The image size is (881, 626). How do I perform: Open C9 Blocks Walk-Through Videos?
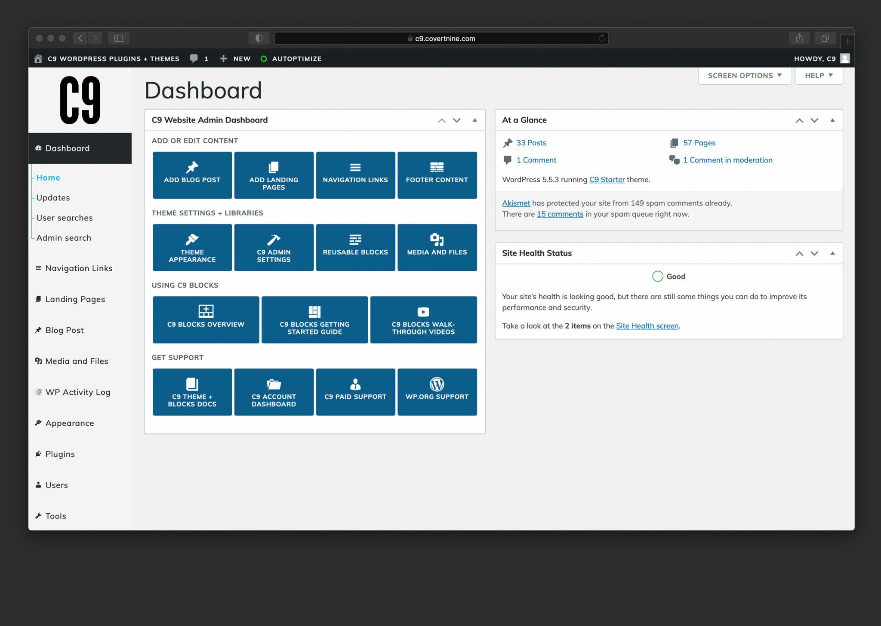pyautogui.click(x=423, y=319)
